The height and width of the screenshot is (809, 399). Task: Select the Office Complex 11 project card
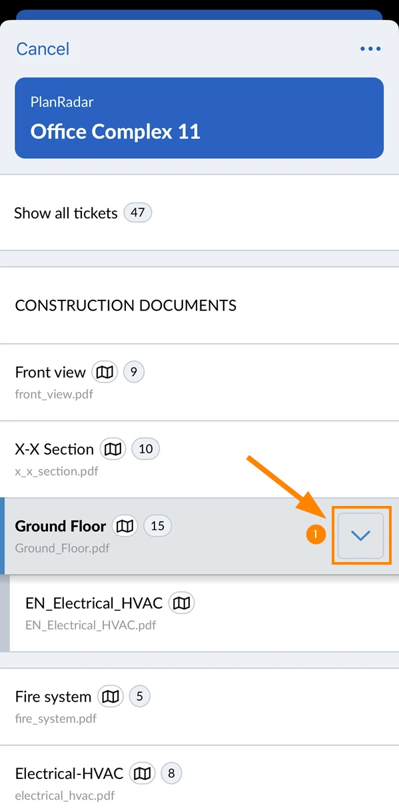pyautogui.click(x=199, y=118)
